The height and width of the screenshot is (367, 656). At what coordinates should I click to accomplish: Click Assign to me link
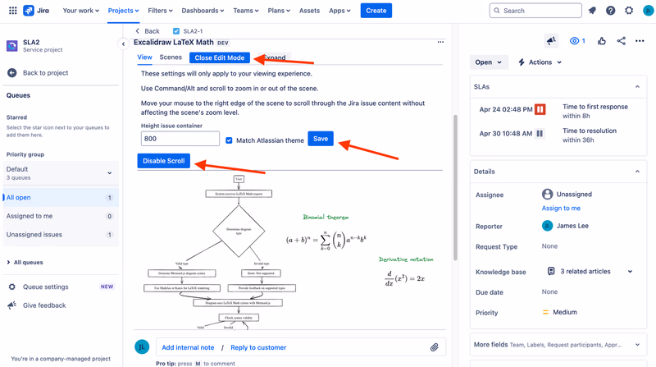[x=561, y=209]
